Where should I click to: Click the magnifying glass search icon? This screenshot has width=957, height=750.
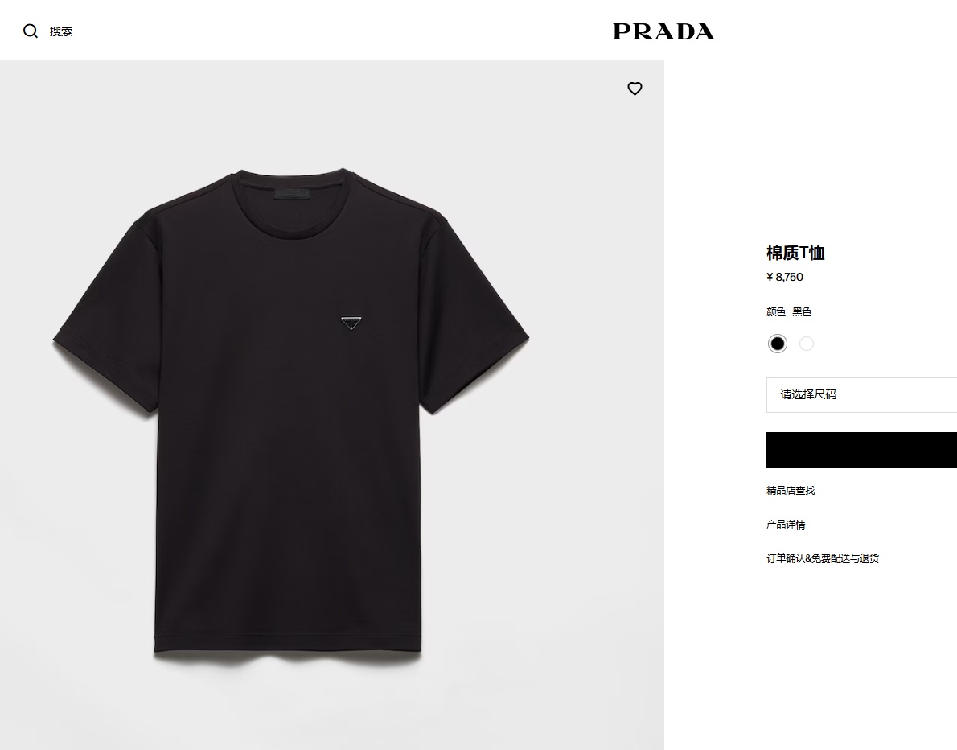[31, 31]
